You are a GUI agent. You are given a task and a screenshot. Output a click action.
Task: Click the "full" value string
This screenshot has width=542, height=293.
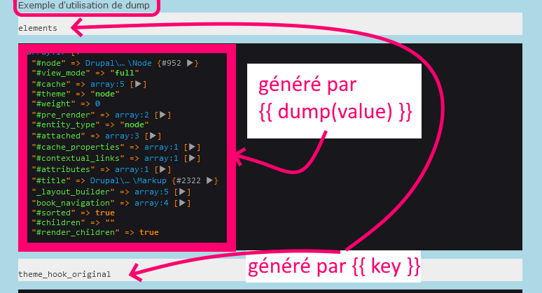(125, 73)
